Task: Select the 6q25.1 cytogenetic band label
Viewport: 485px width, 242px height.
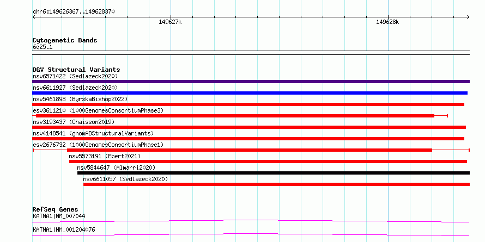Action: (43, 47)
